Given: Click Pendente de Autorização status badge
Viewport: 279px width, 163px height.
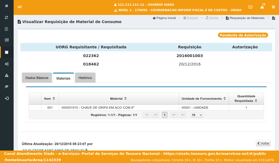Looking at the screenshot, I should point(243,35).
